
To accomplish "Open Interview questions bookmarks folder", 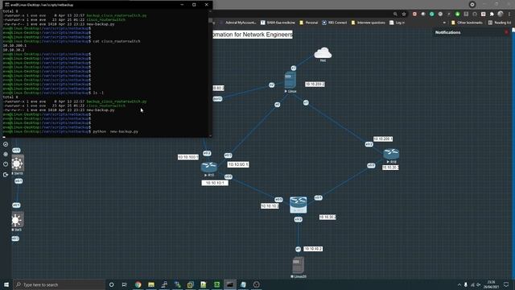I will click(369, 23).
